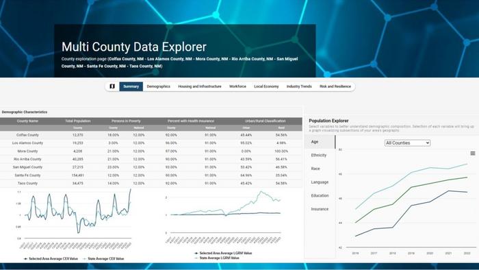Click the Taos County row name
This screenshot has width=479, height=270.
pyautogui.click(x=27, y=183)
